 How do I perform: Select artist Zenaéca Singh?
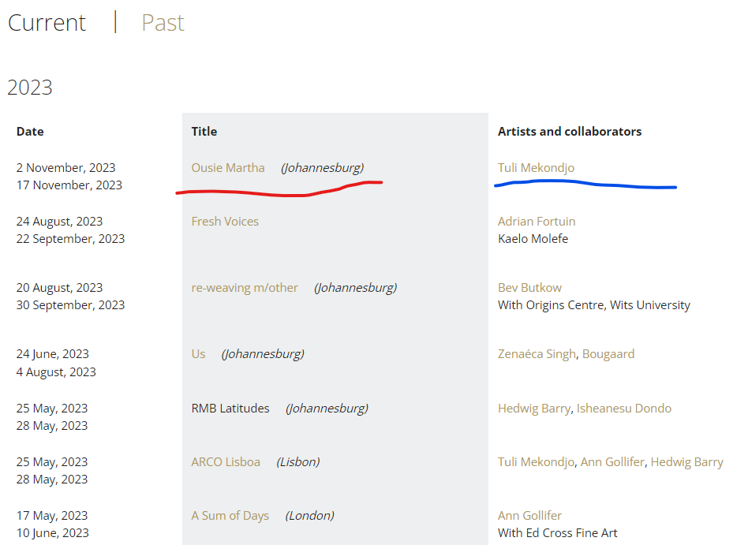(537, 354)
